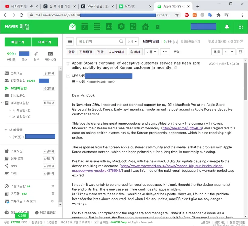Empty 휴지통 using its trash icon
Image resolution: width=248 pixels, height=226 pixels.
53,193
